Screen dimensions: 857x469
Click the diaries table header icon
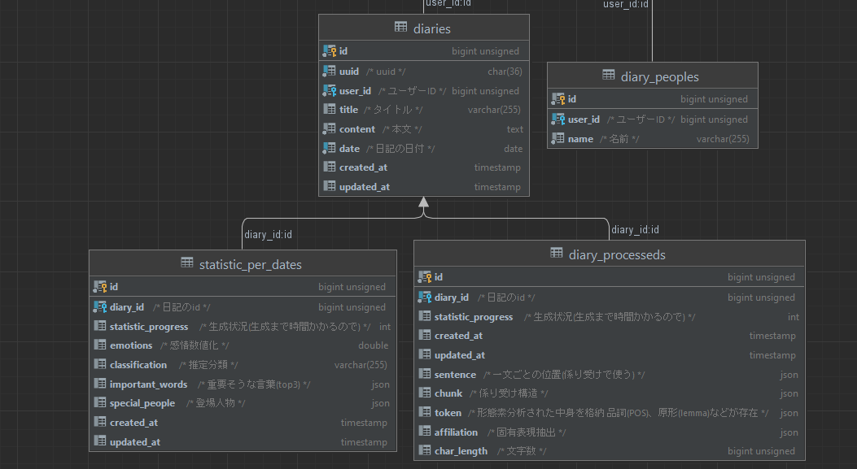coord(400,27)
